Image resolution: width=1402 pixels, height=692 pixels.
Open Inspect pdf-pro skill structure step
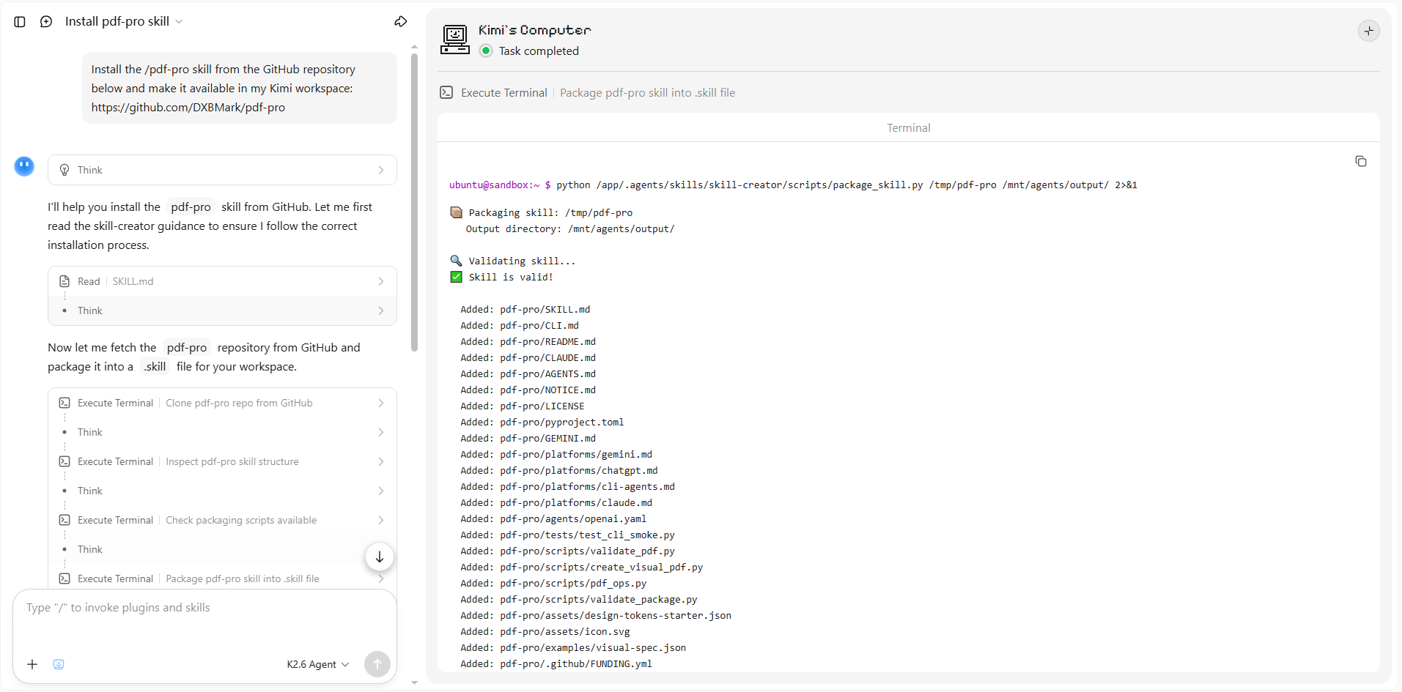pyautogui.click(x=222, y=461)
